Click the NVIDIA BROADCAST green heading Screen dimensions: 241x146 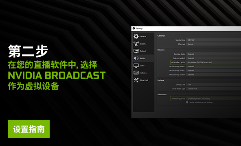click(x=57, y=75)
